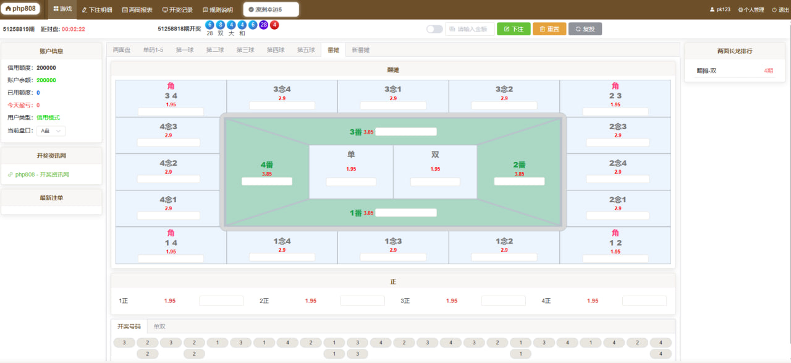Expand the 当前盘口 A盘 dropdown
791x363 pixels.
pos(51,131)
